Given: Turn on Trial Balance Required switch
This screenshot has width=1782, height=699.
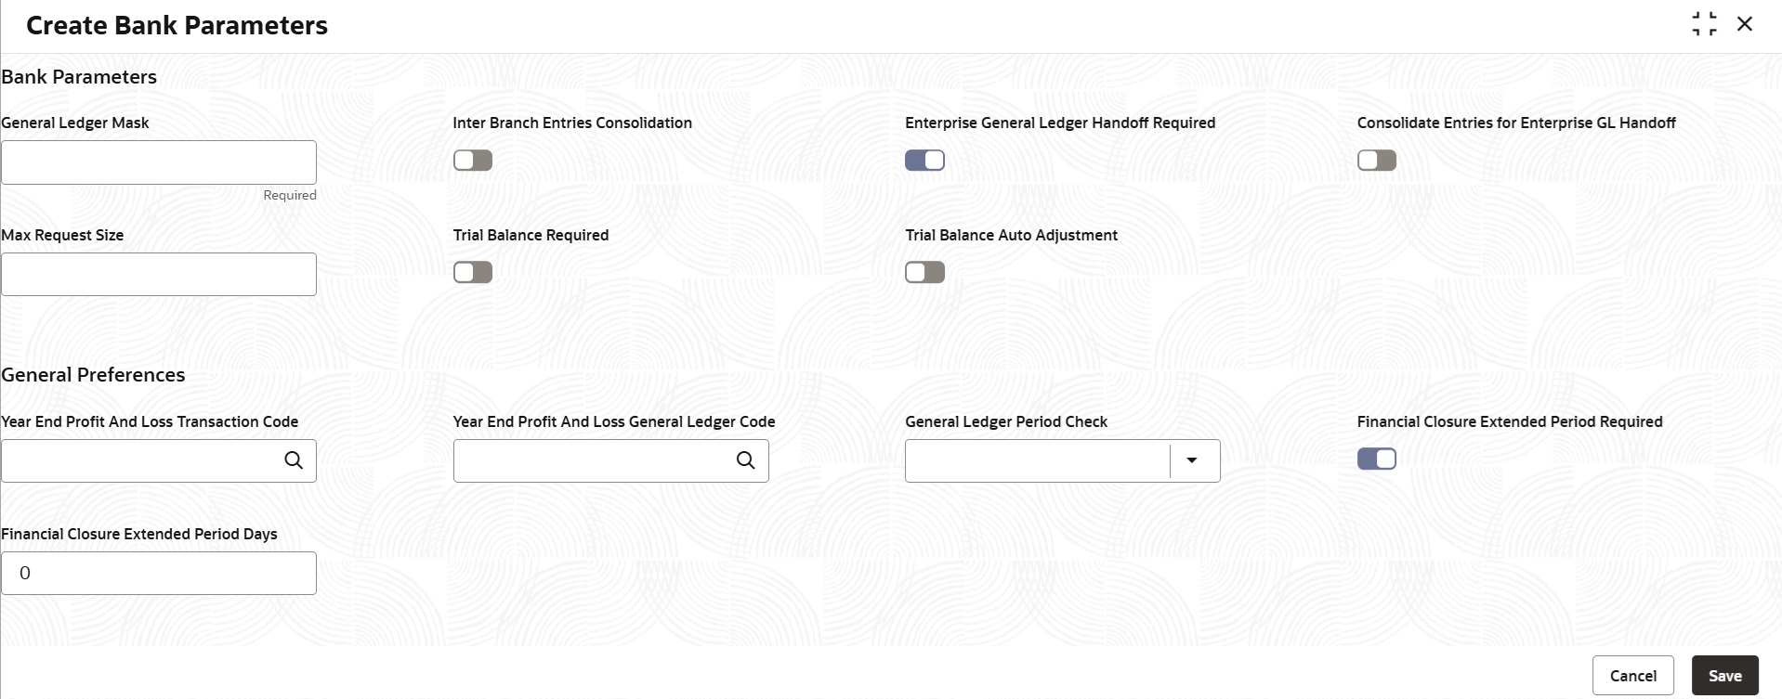Looking at the screenshot, I should 473,272.
